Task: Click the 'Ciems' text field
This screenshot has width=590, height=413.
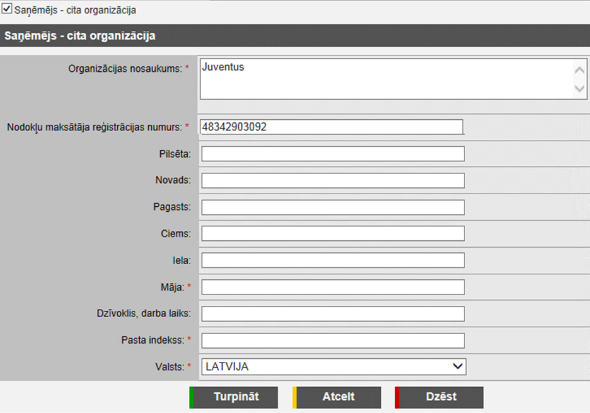Action: (333, 234)
